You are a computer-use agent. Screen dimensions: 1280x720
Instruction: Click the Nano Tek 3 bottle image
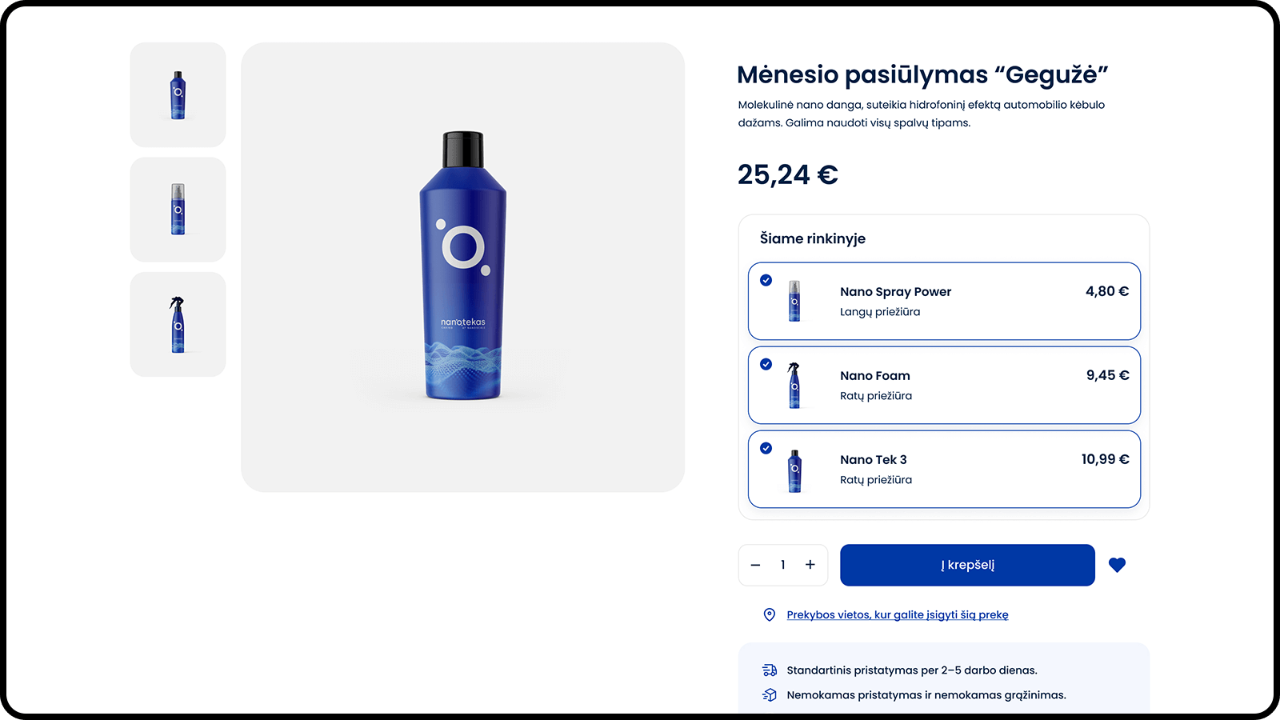point(794,470)
